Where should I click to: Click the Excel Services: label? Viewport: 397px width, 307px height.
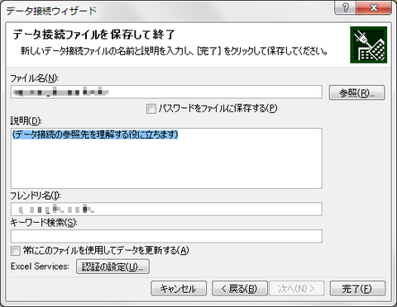pyautogui.click(x=40, y=267)
